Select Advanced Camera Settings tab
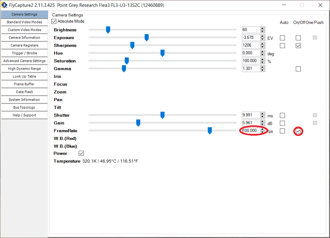 (x=24, y=61)
